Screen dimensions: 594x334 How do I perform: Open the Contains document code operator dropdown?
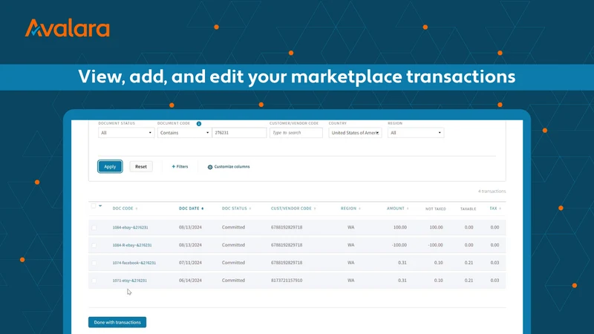pyautogui.click(x=184, y=133)
